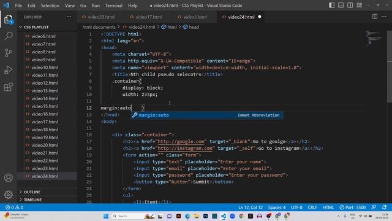Change language mode via HTML status entry
Viewport: 392px width, 221px height.
328,207
